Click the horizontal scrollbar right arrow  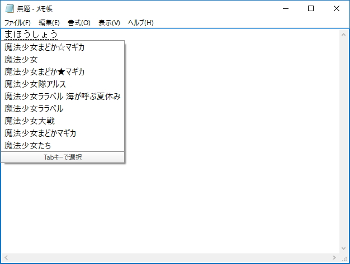click(334, 257)
